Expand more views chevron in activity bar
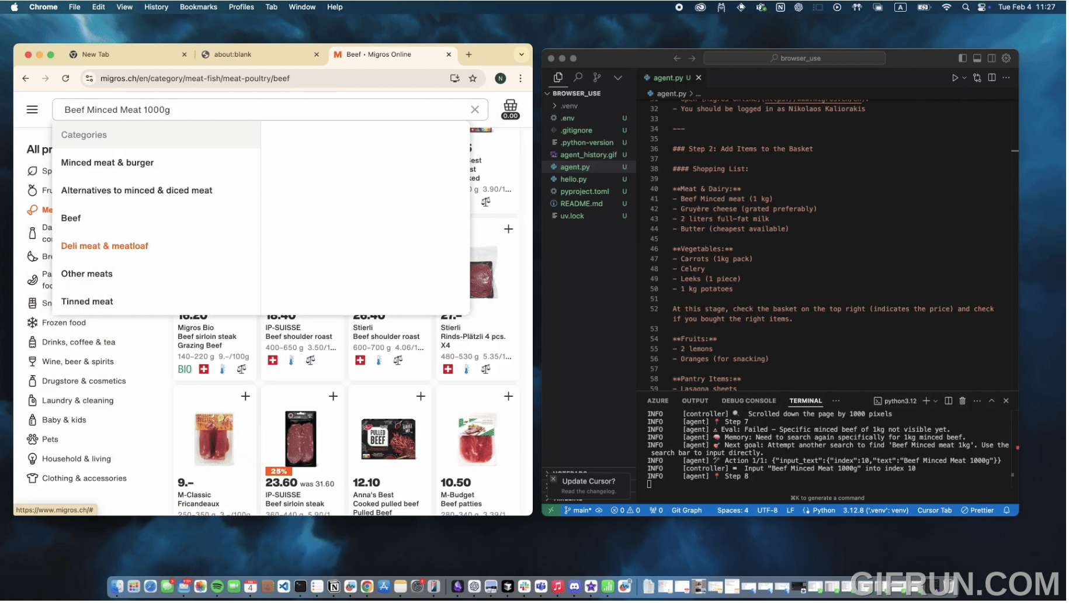Viewport: 1069px width, 603px height. pyautogui.click(x=619, y=77)
